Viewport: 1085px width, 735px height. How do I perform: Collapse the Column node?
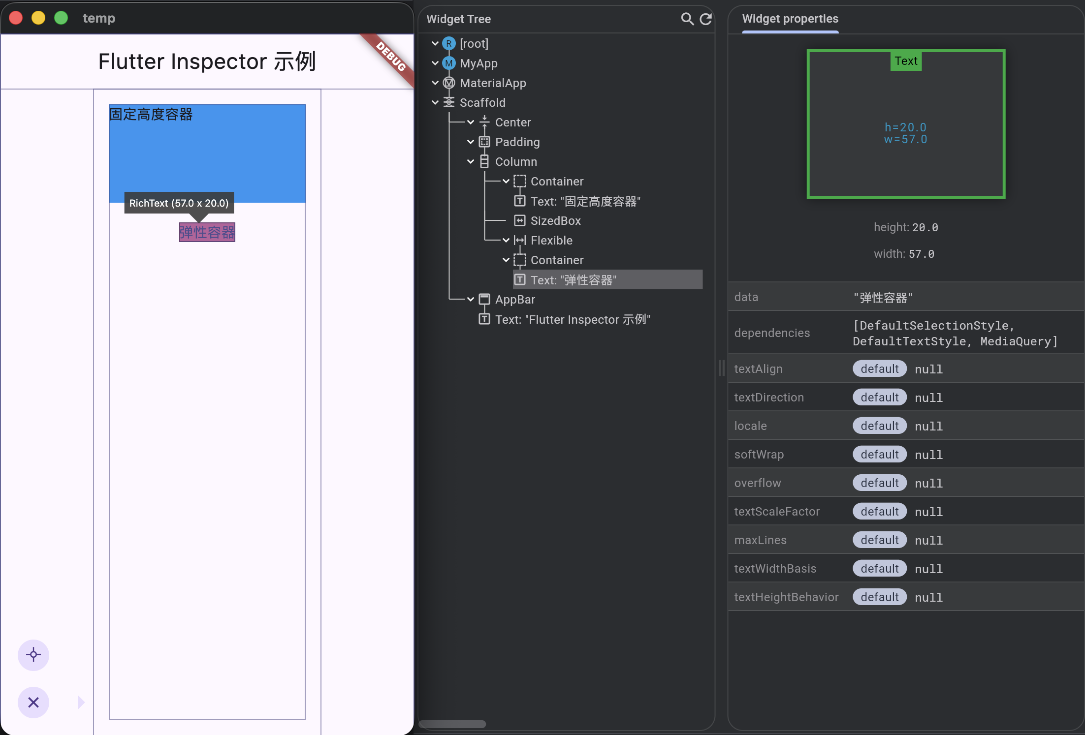coord(471,162)
